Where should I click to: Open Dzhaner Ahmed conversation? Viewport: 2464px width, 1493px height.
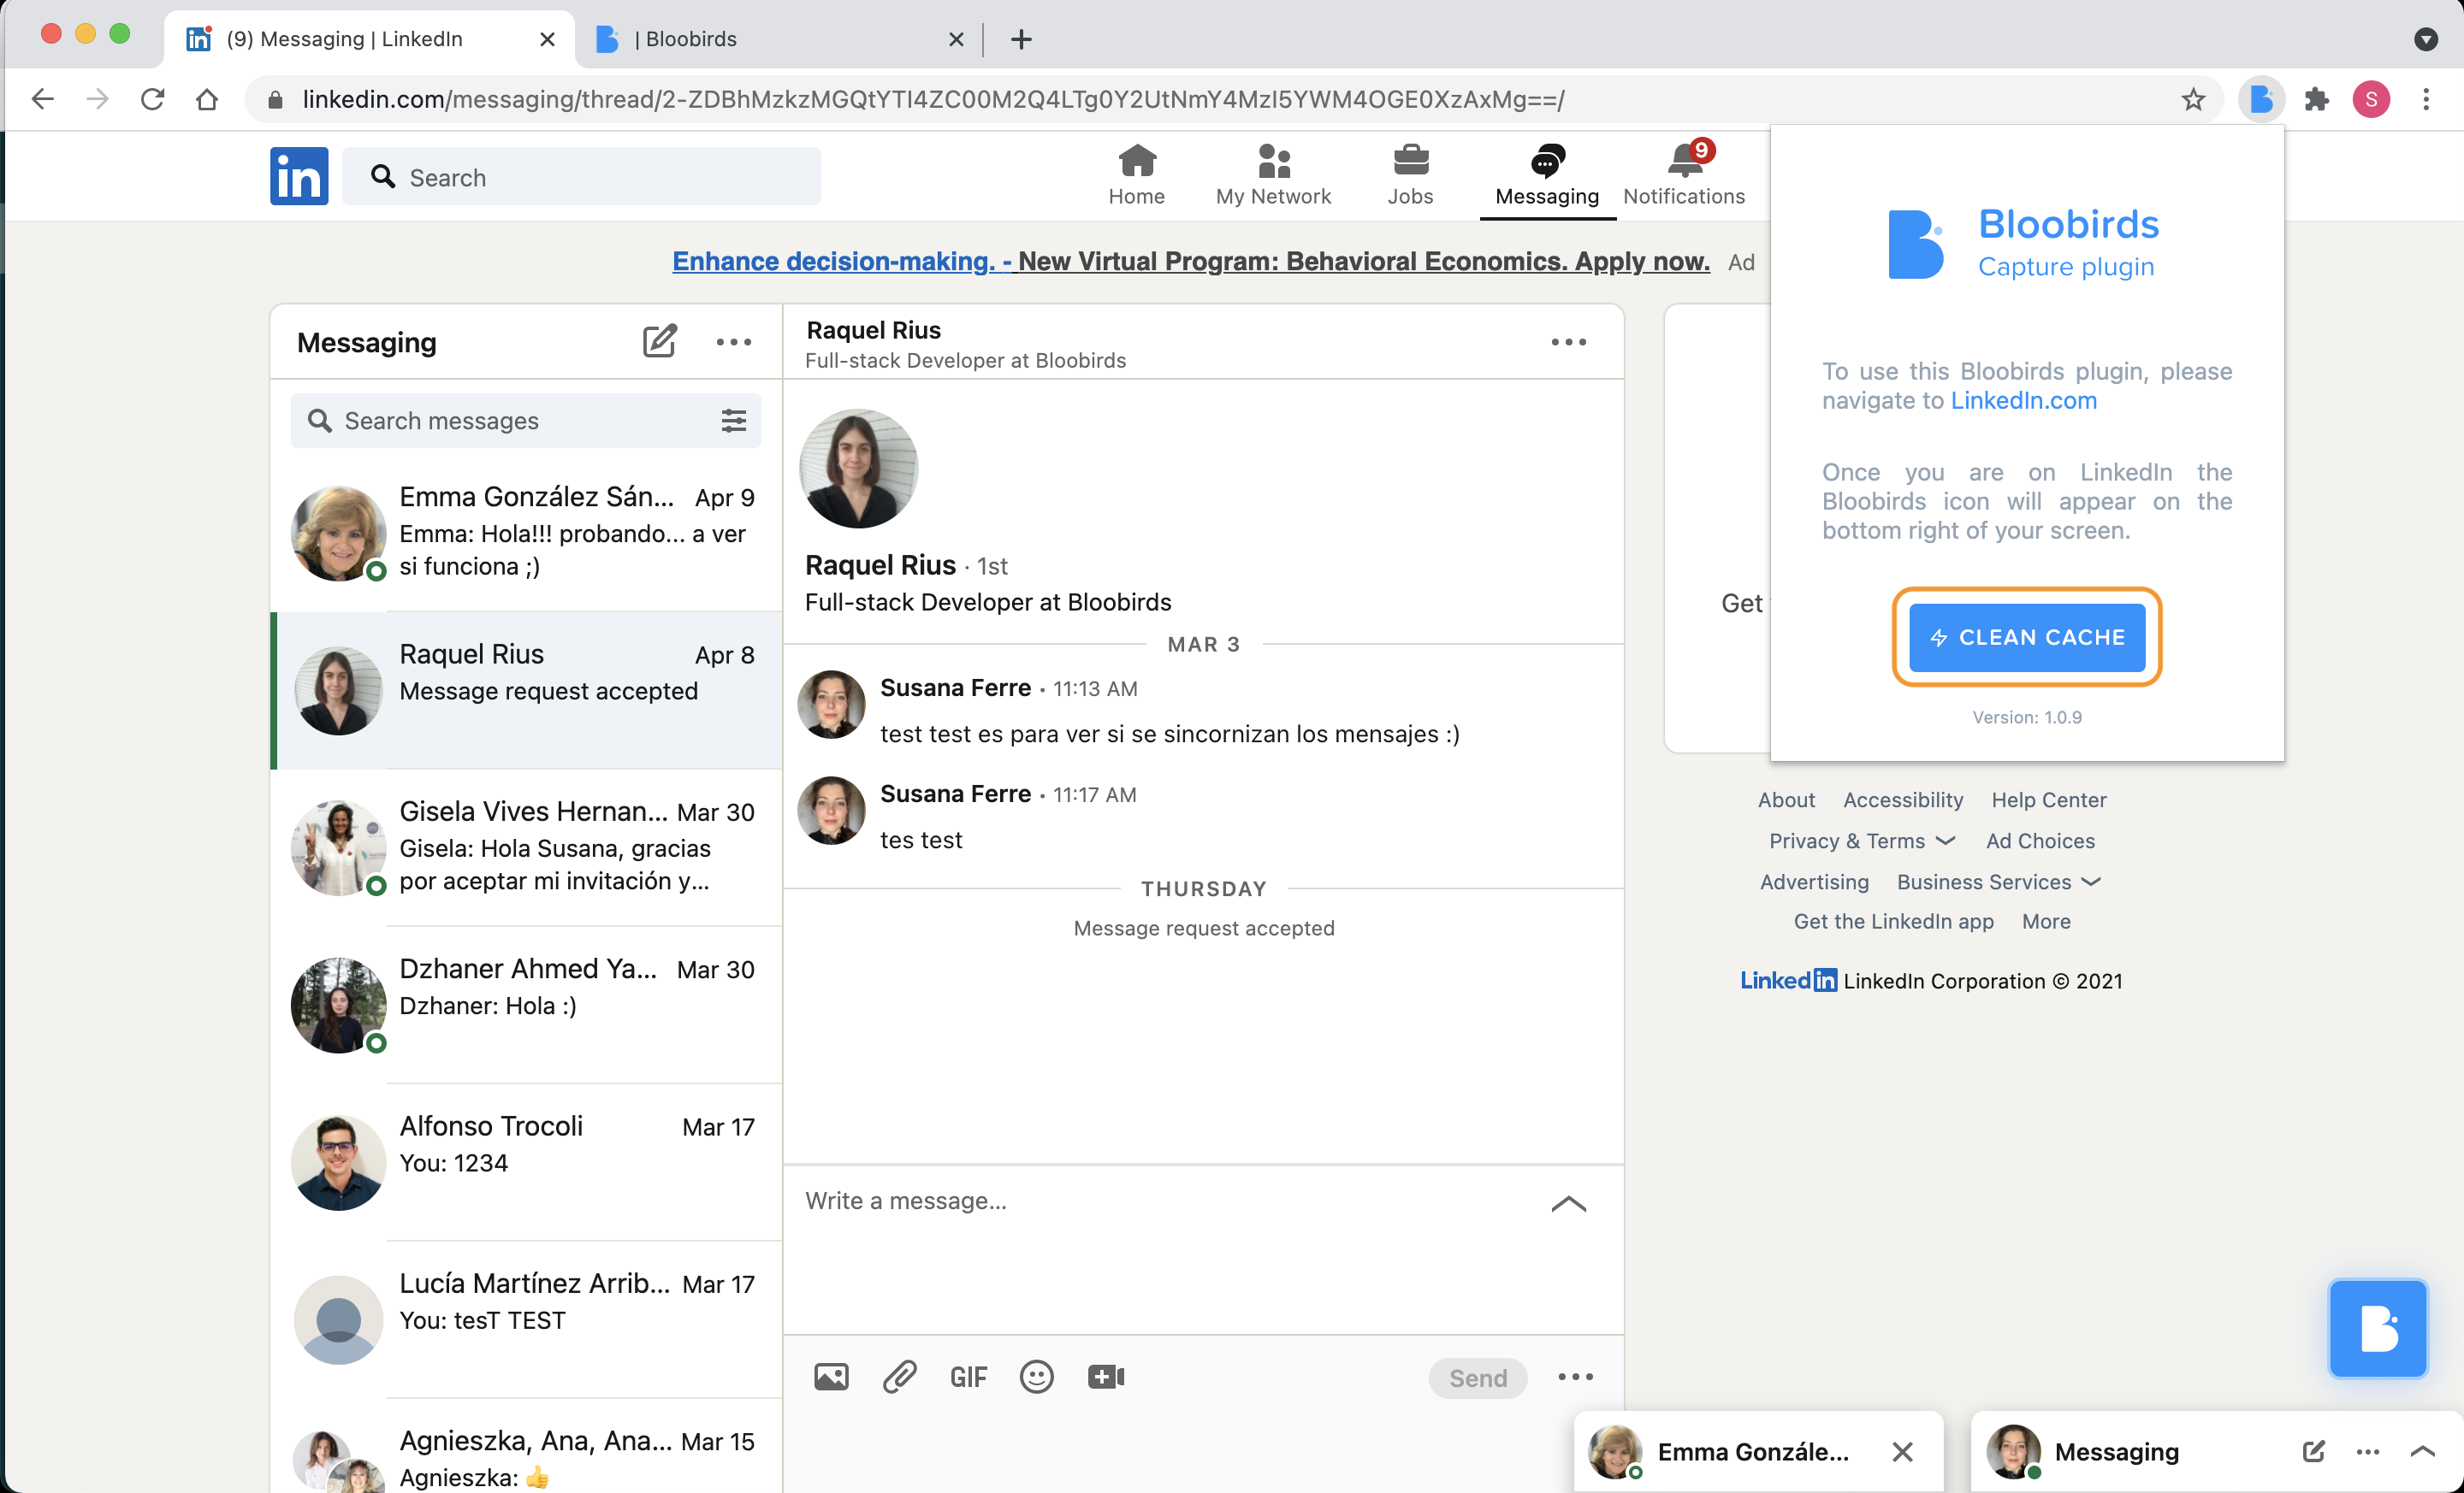click(527, 1005)
